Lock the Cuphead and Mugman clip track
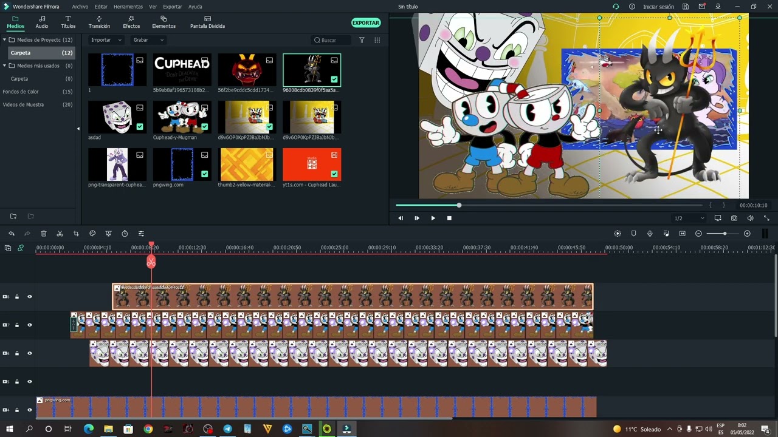Image resolution: width=778 pixels, height=437 pixels. (x=17, y=325)
